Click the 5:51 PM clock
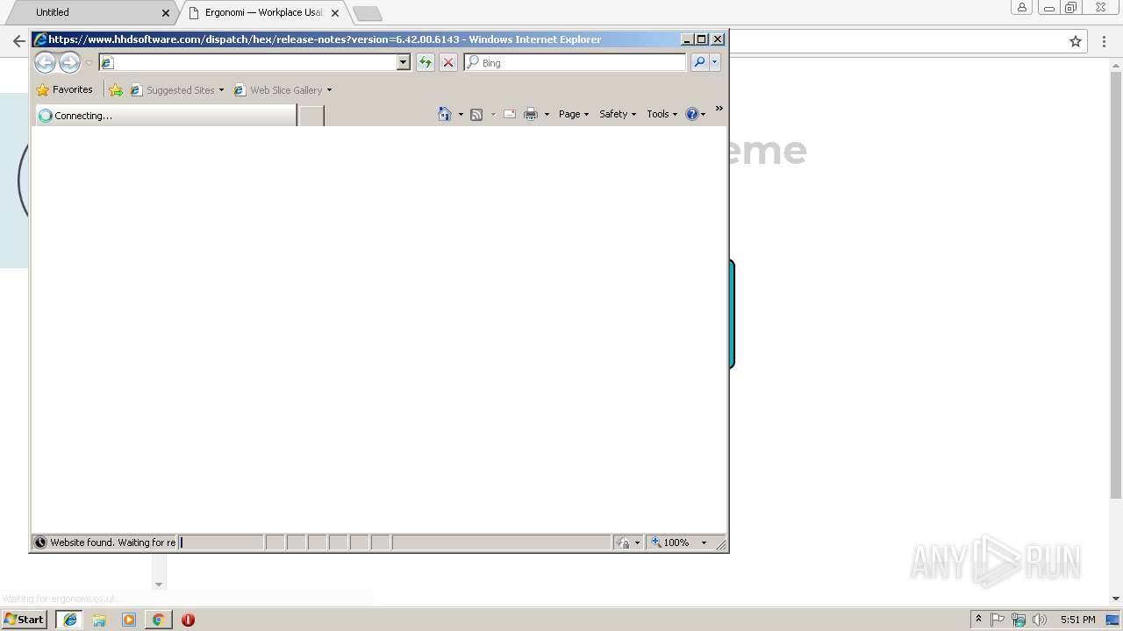1123x631 pixels. tap(1077, 620)
